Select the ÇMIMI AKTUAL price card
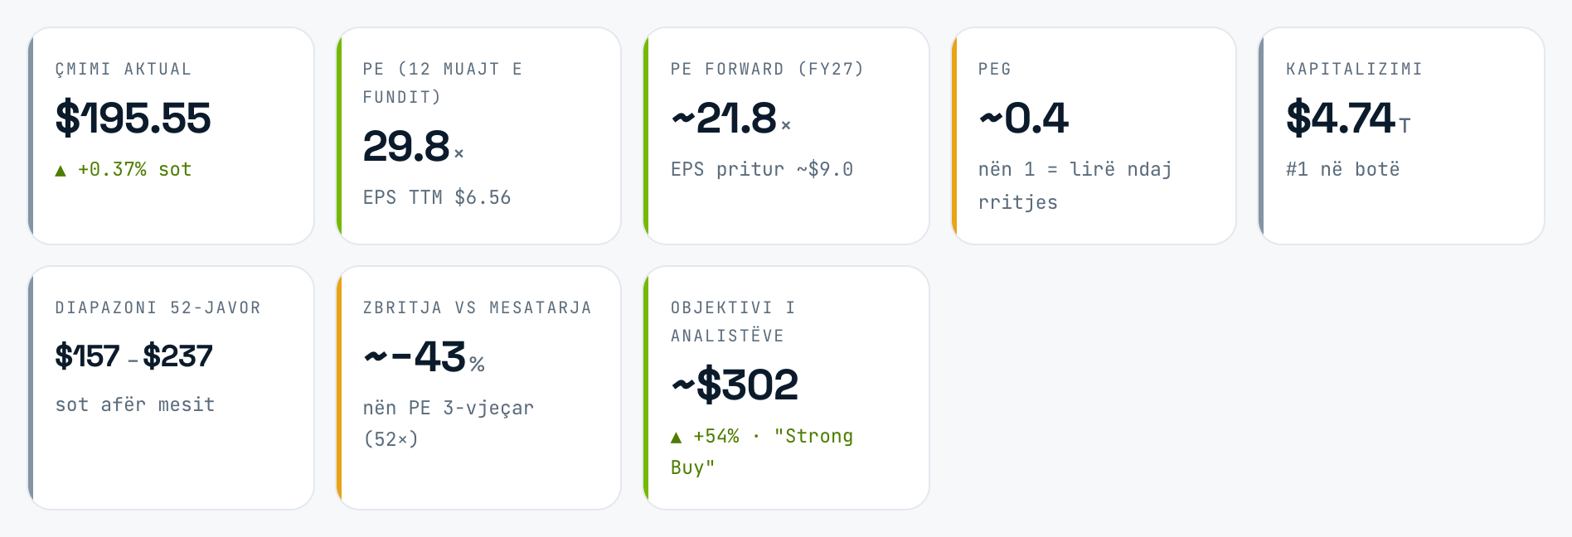 [171, 136]
